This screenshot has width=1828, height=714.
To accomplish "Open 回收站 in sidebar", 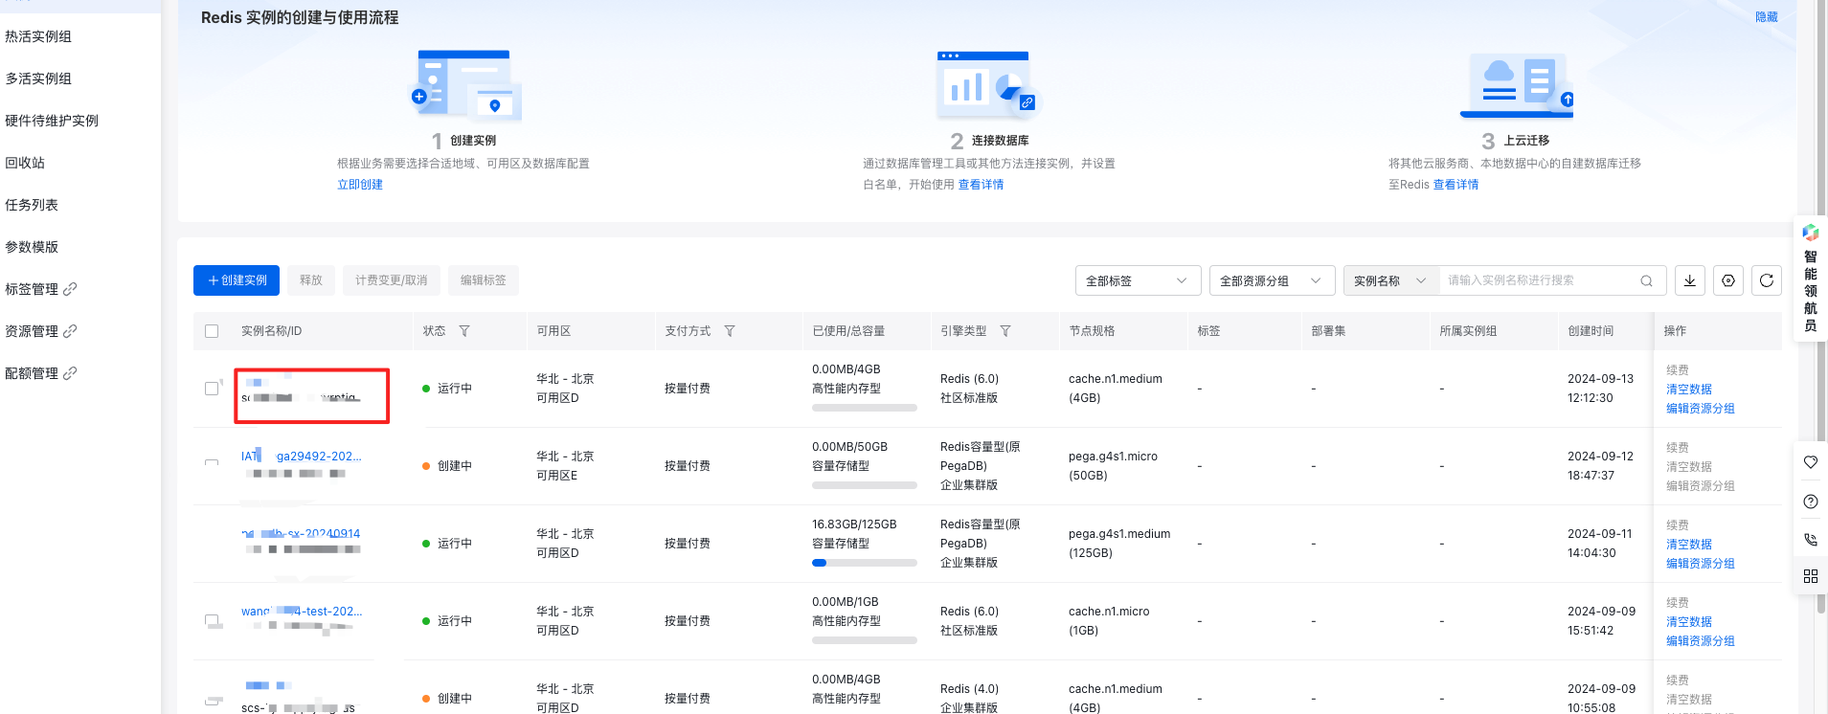I will tap(25, 163).
